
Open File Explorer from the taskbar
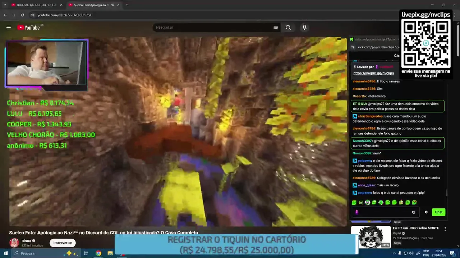click(x=110, y=253)
